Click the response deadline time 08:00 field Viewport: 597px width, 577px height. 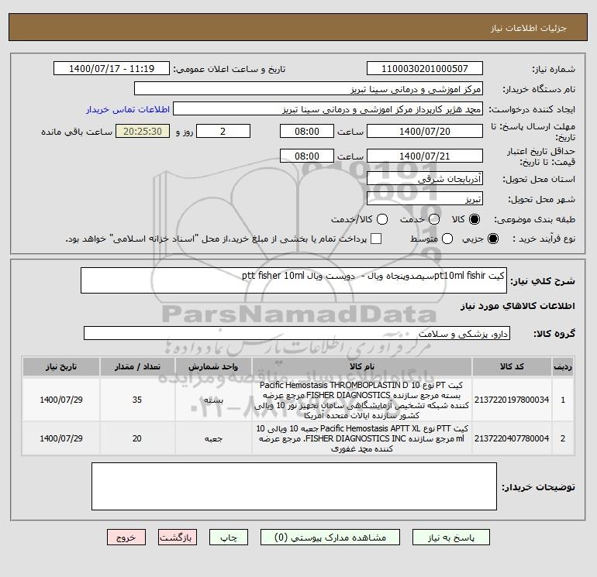coord(307,131)
